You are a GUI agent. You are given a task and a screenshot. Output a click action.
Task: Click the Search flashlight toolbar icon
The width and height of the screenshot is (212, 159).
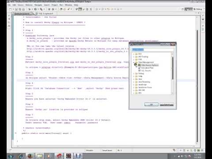(x=68, y=9)
